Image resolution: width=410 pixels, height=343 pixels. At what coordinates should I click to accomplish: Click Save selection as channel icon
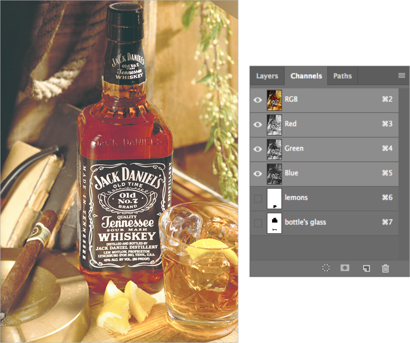[x=345, y=268]
